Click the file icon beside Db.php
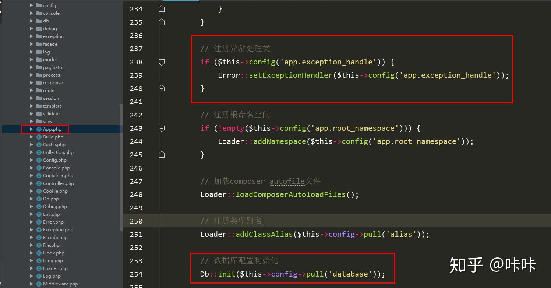 tap(39, 199)
